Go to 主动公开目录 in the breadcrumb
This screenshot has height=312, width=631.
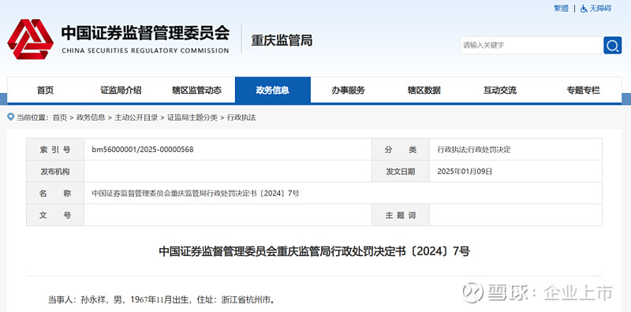[x=136, y=117]
